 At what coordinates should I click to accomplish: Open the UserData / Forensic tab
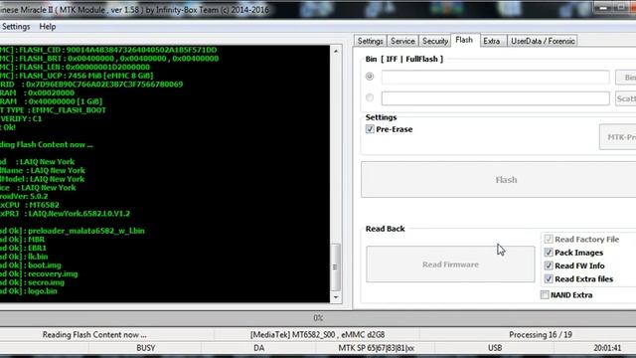point(543,41)
